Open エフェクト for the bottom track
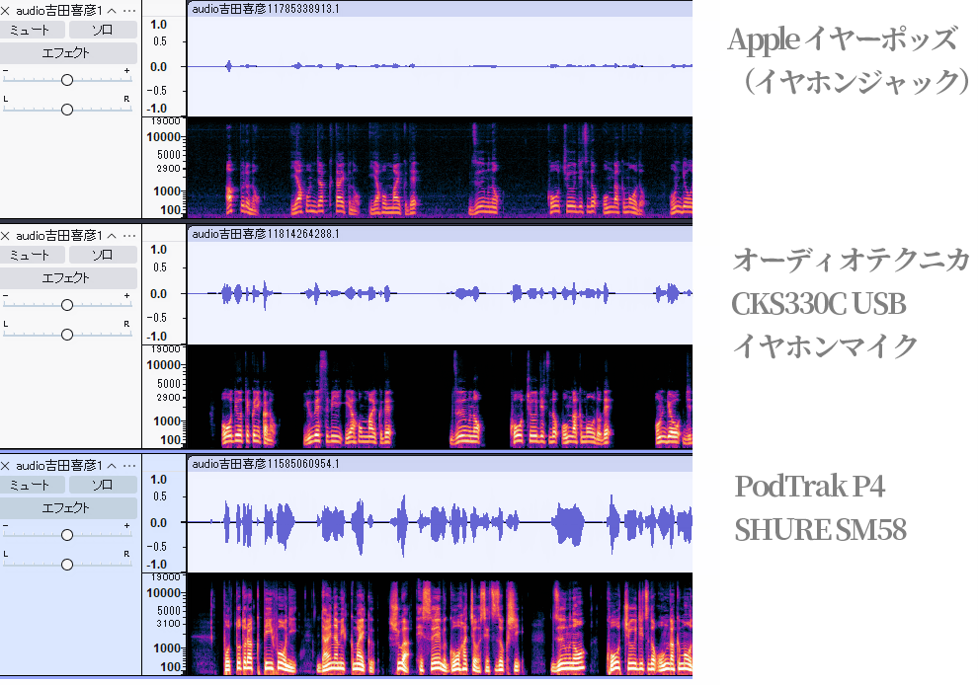Screen dimensions: 978x685 [x=67, y=508]
